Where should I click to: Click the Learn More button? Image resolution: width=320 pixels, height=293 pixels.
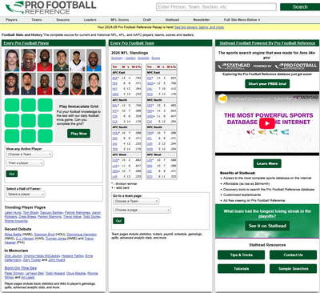(x=267, y=163)
